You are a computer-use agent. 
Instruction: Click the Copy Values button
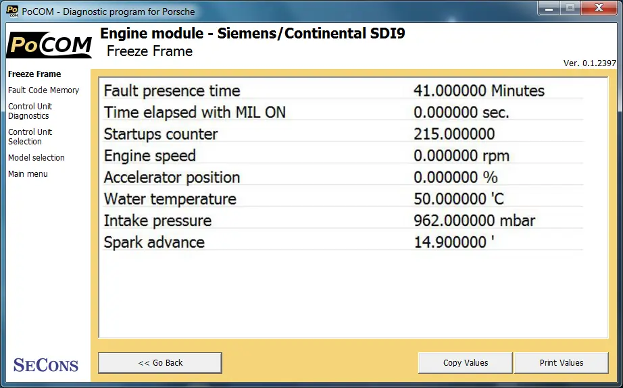(x=466, y=362)
